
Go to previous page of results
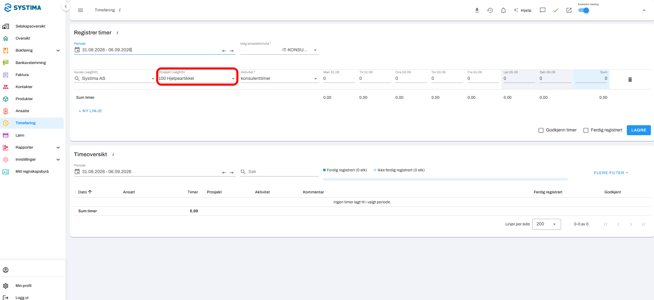click(618, 224)
